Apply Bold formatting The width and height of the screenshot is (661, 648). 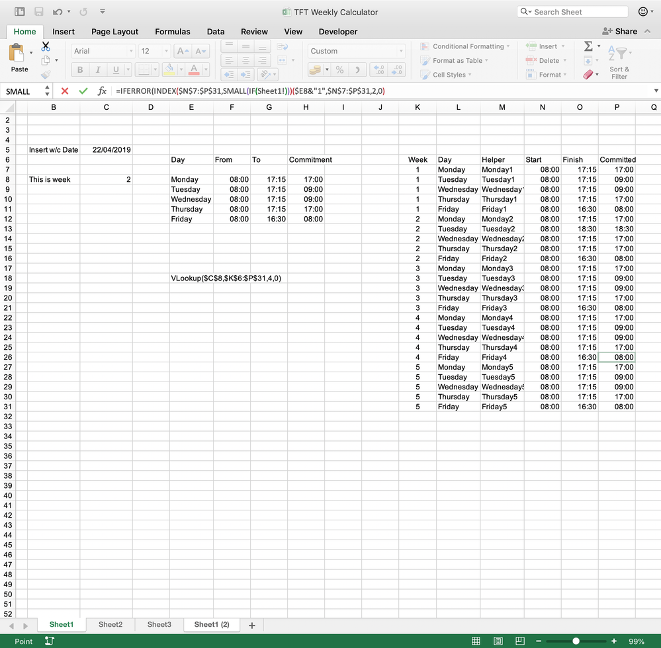pyautogui.click(x=79, y=69)
